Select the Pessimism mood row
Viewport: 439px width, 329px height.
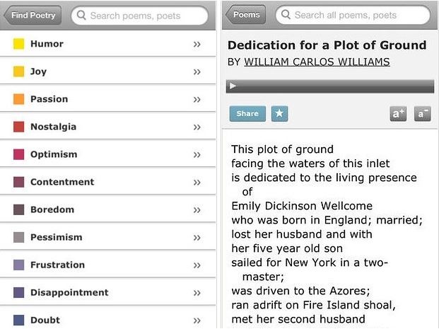point(57,237)
